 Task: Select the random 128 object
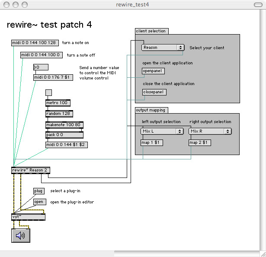pyautogui.click(x=59, y=114)
